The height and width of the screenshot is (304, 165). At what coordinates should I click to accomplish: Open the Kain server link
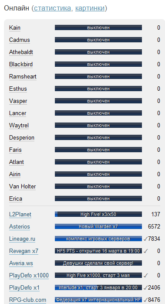[15, 28]
